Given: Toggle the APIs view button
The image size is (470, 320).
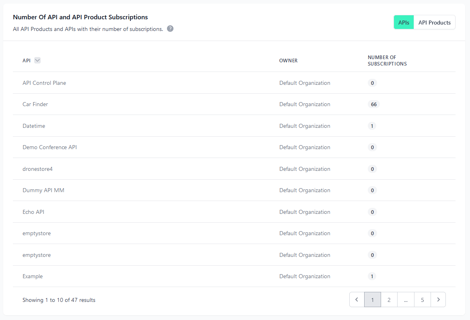Looking at the screenshot, I should pos(404,22).
